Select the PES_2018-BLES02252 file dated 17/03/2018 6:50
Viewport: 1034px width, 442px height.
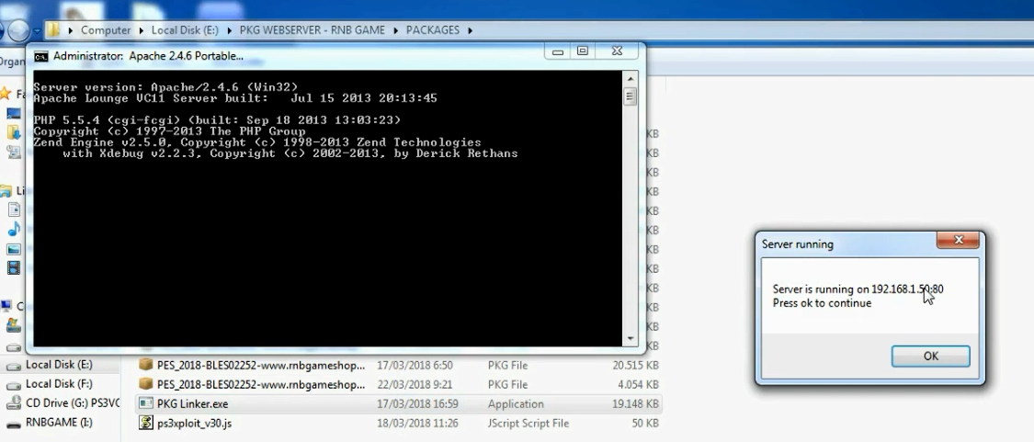(x=398, y=366)
